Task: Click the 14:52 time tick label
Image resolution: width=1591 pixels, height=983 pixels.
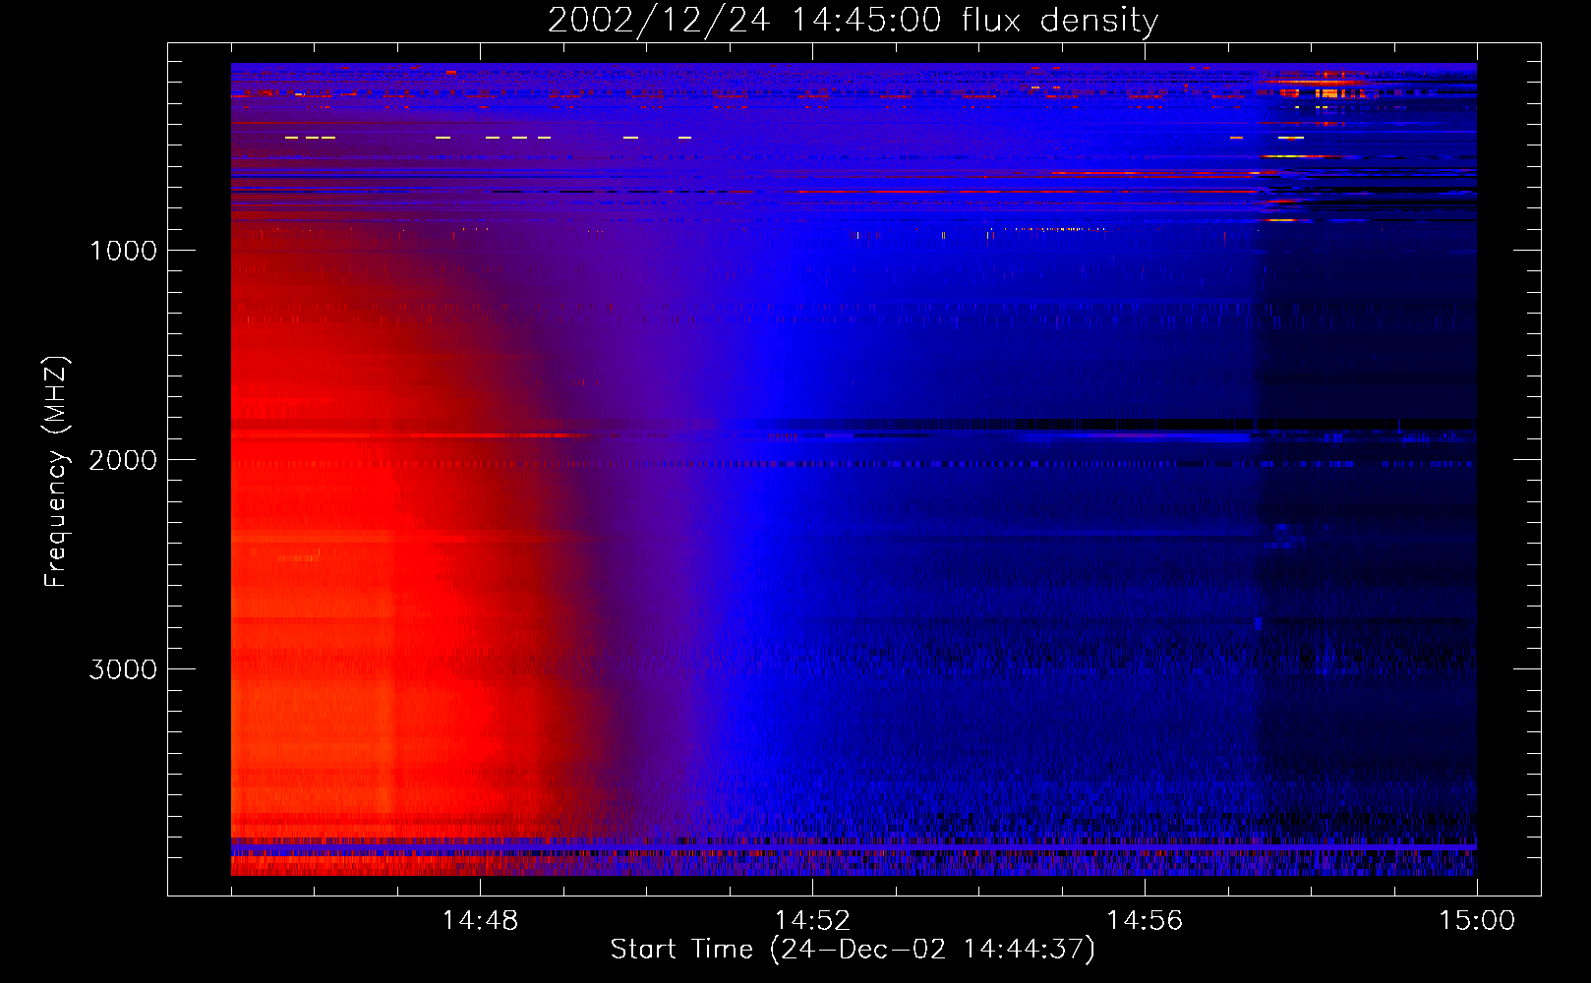Action: [x=812, y=921]
